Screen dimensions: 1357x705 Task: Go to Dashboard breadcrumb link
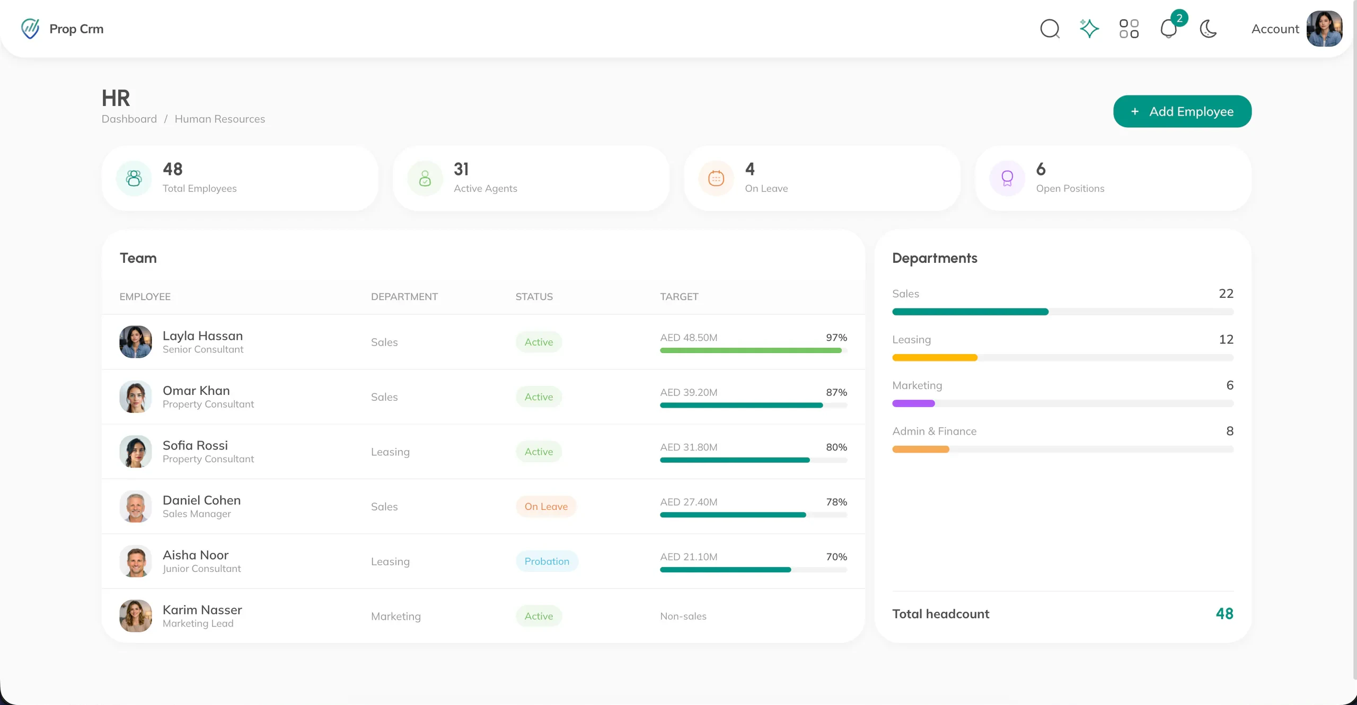(129, 119)
